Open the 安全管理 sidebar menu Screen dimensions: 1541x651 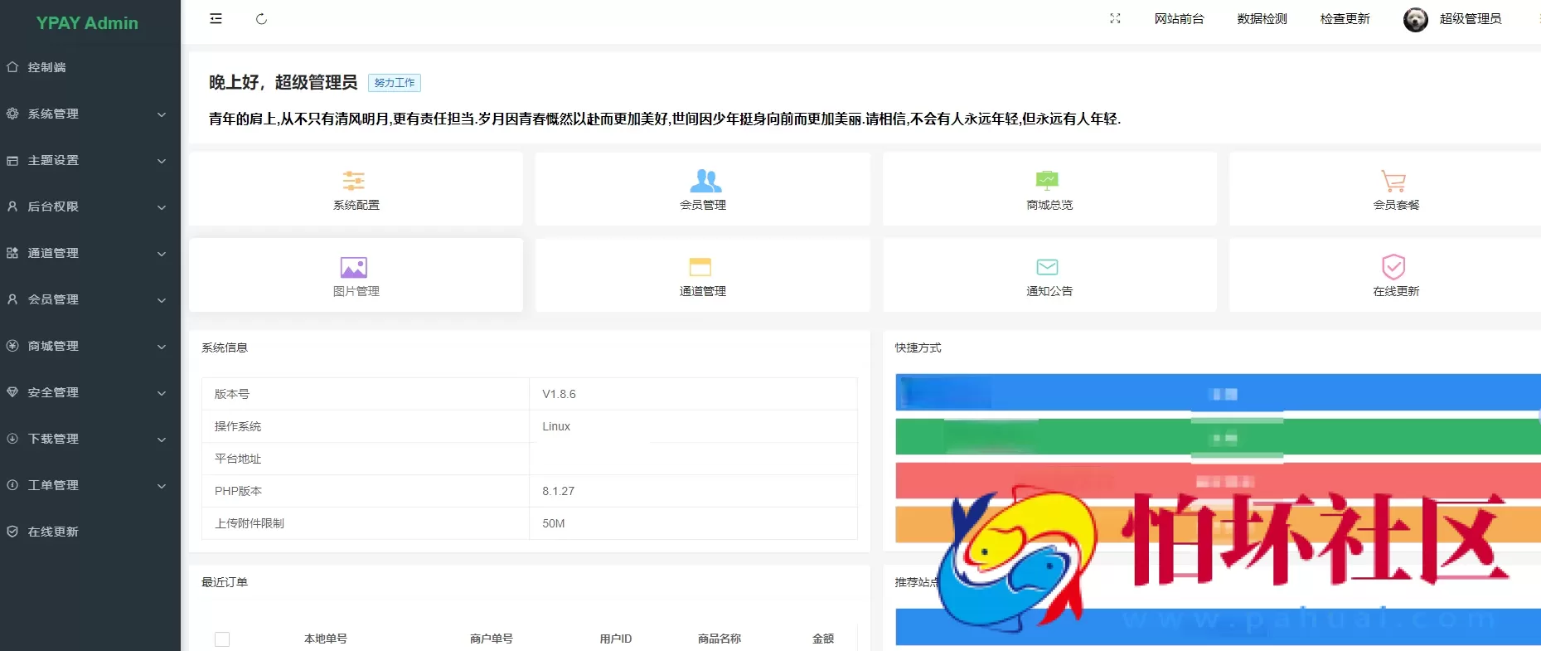(90, 392)
